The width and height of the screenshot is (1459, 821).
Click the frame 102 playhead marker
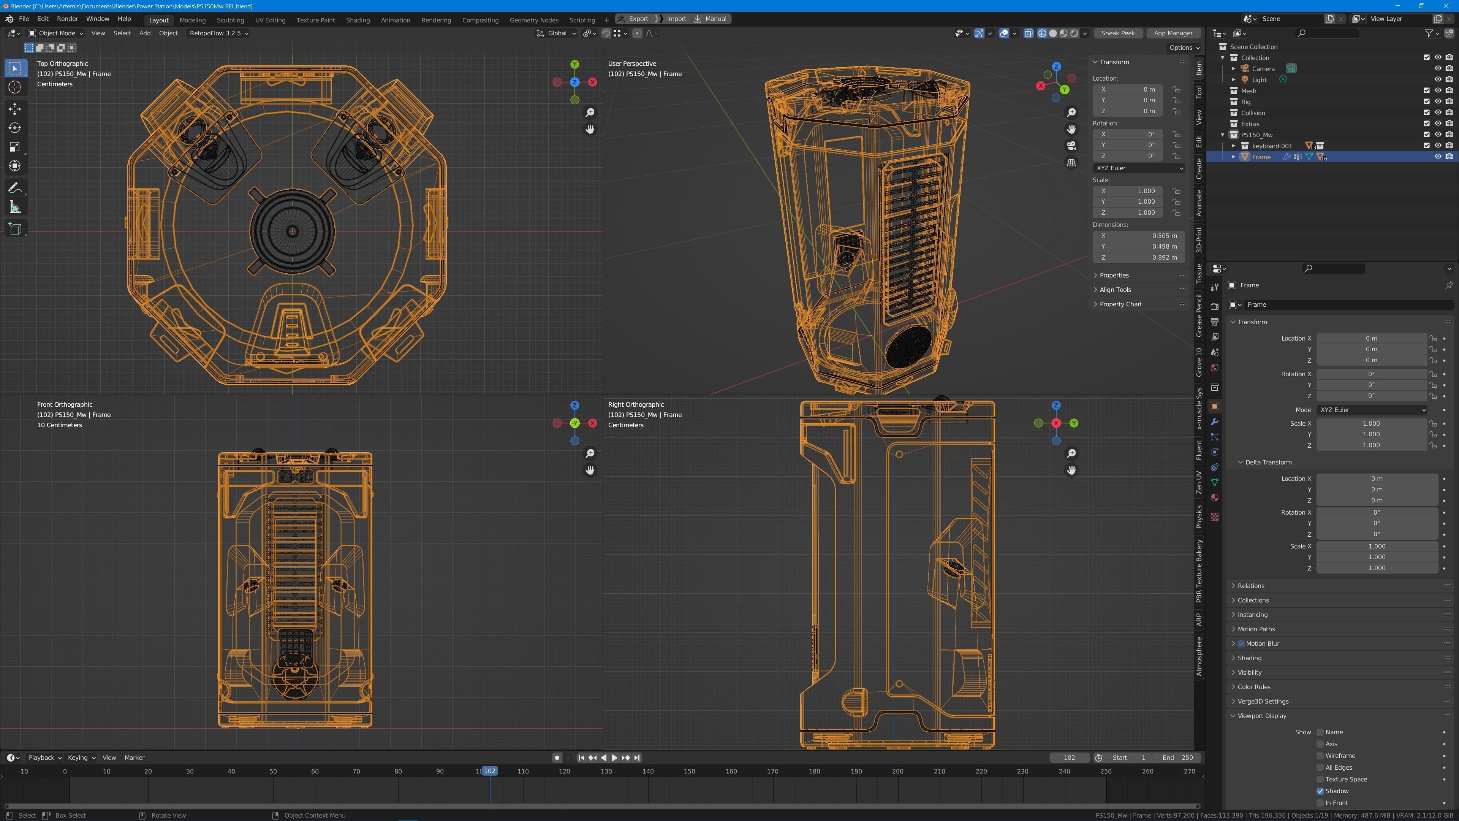[x=490, y=772]
